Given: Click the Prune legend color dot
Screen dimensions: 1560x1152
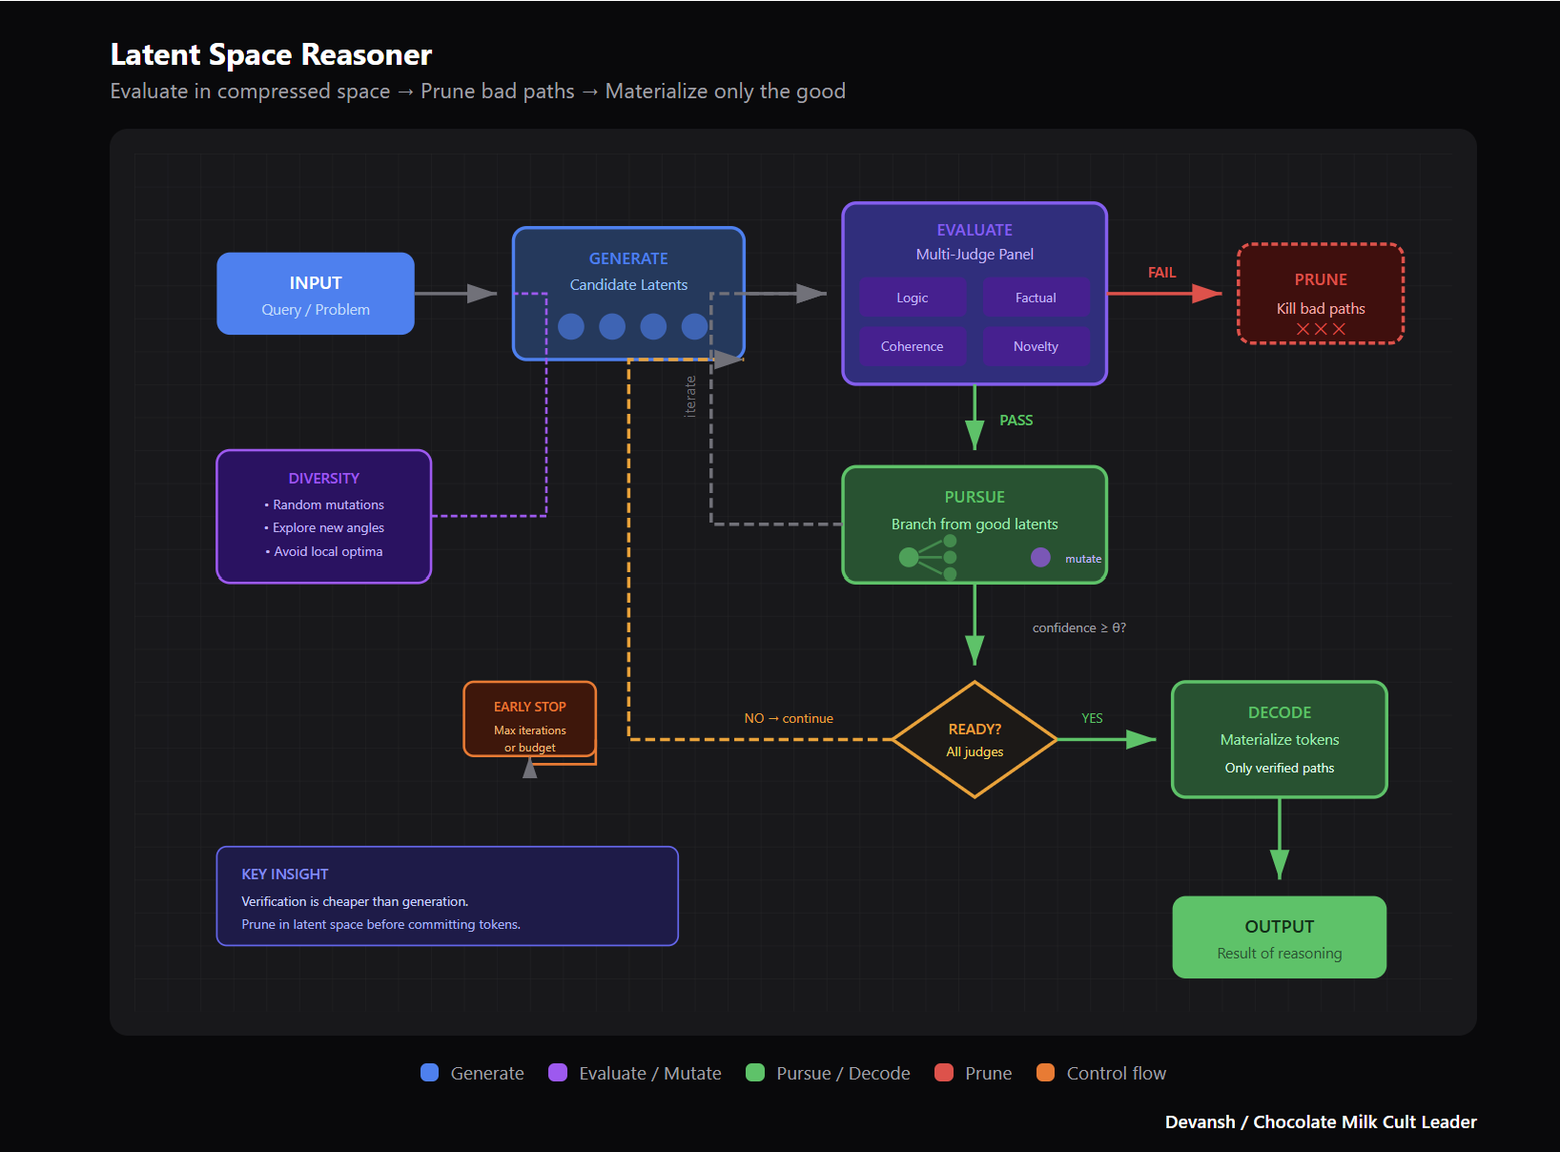Looking at the screenshot, I should coord(944,1073).
